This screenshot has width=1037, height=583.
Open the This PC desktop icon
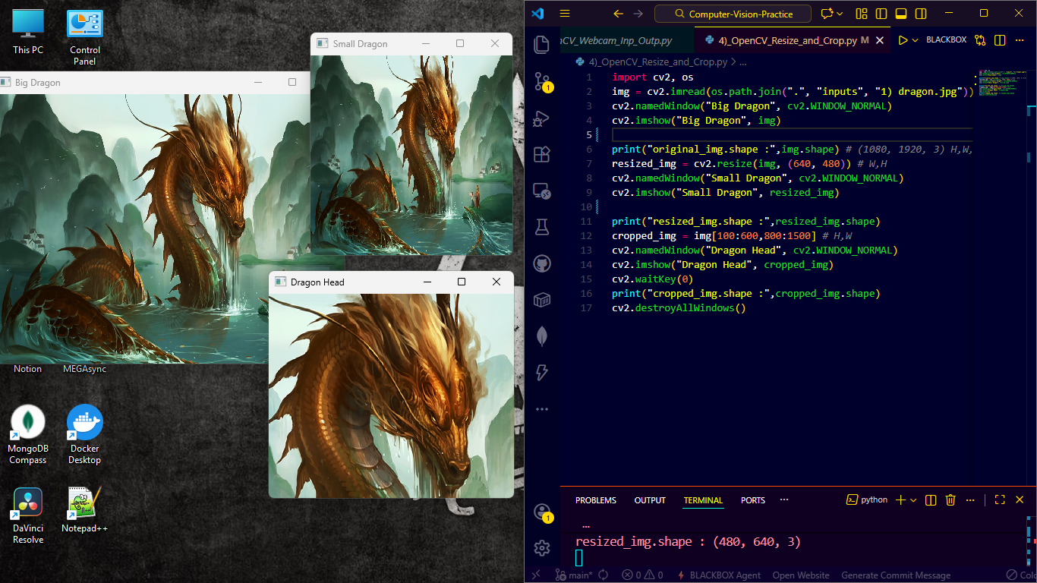28,31
